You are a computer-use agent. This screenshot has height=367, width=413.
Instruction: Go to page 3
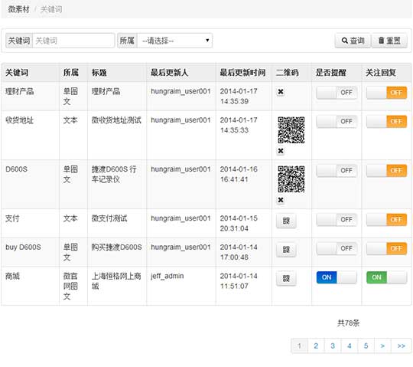click(333, 346)
